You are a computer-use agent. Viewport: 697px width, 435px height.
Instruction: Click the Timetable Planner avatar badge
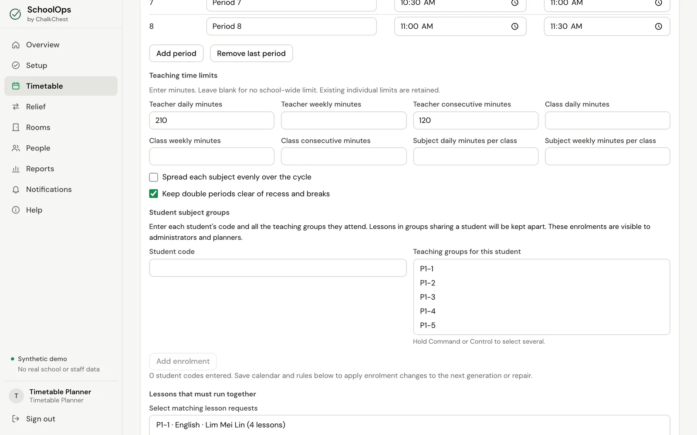pos(16,396)
